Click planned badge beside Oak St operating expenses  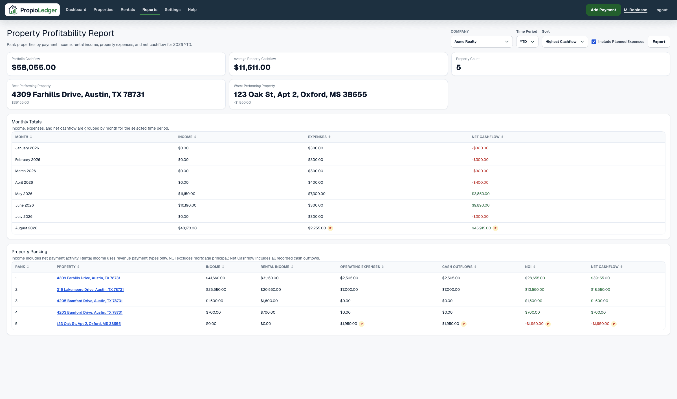click(x=362, y=324)
